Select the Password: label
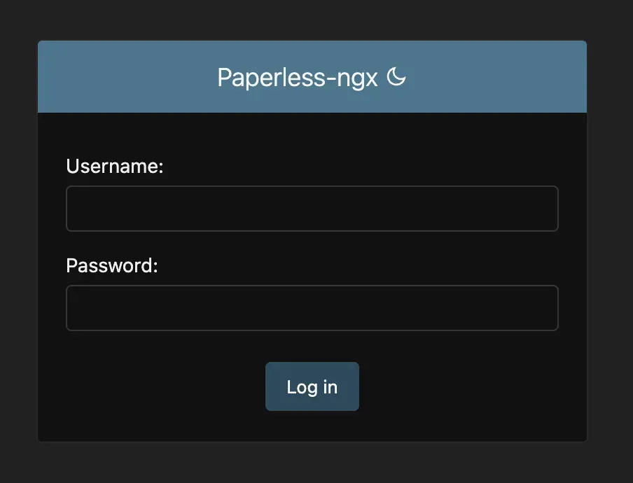 click(112, 265)
